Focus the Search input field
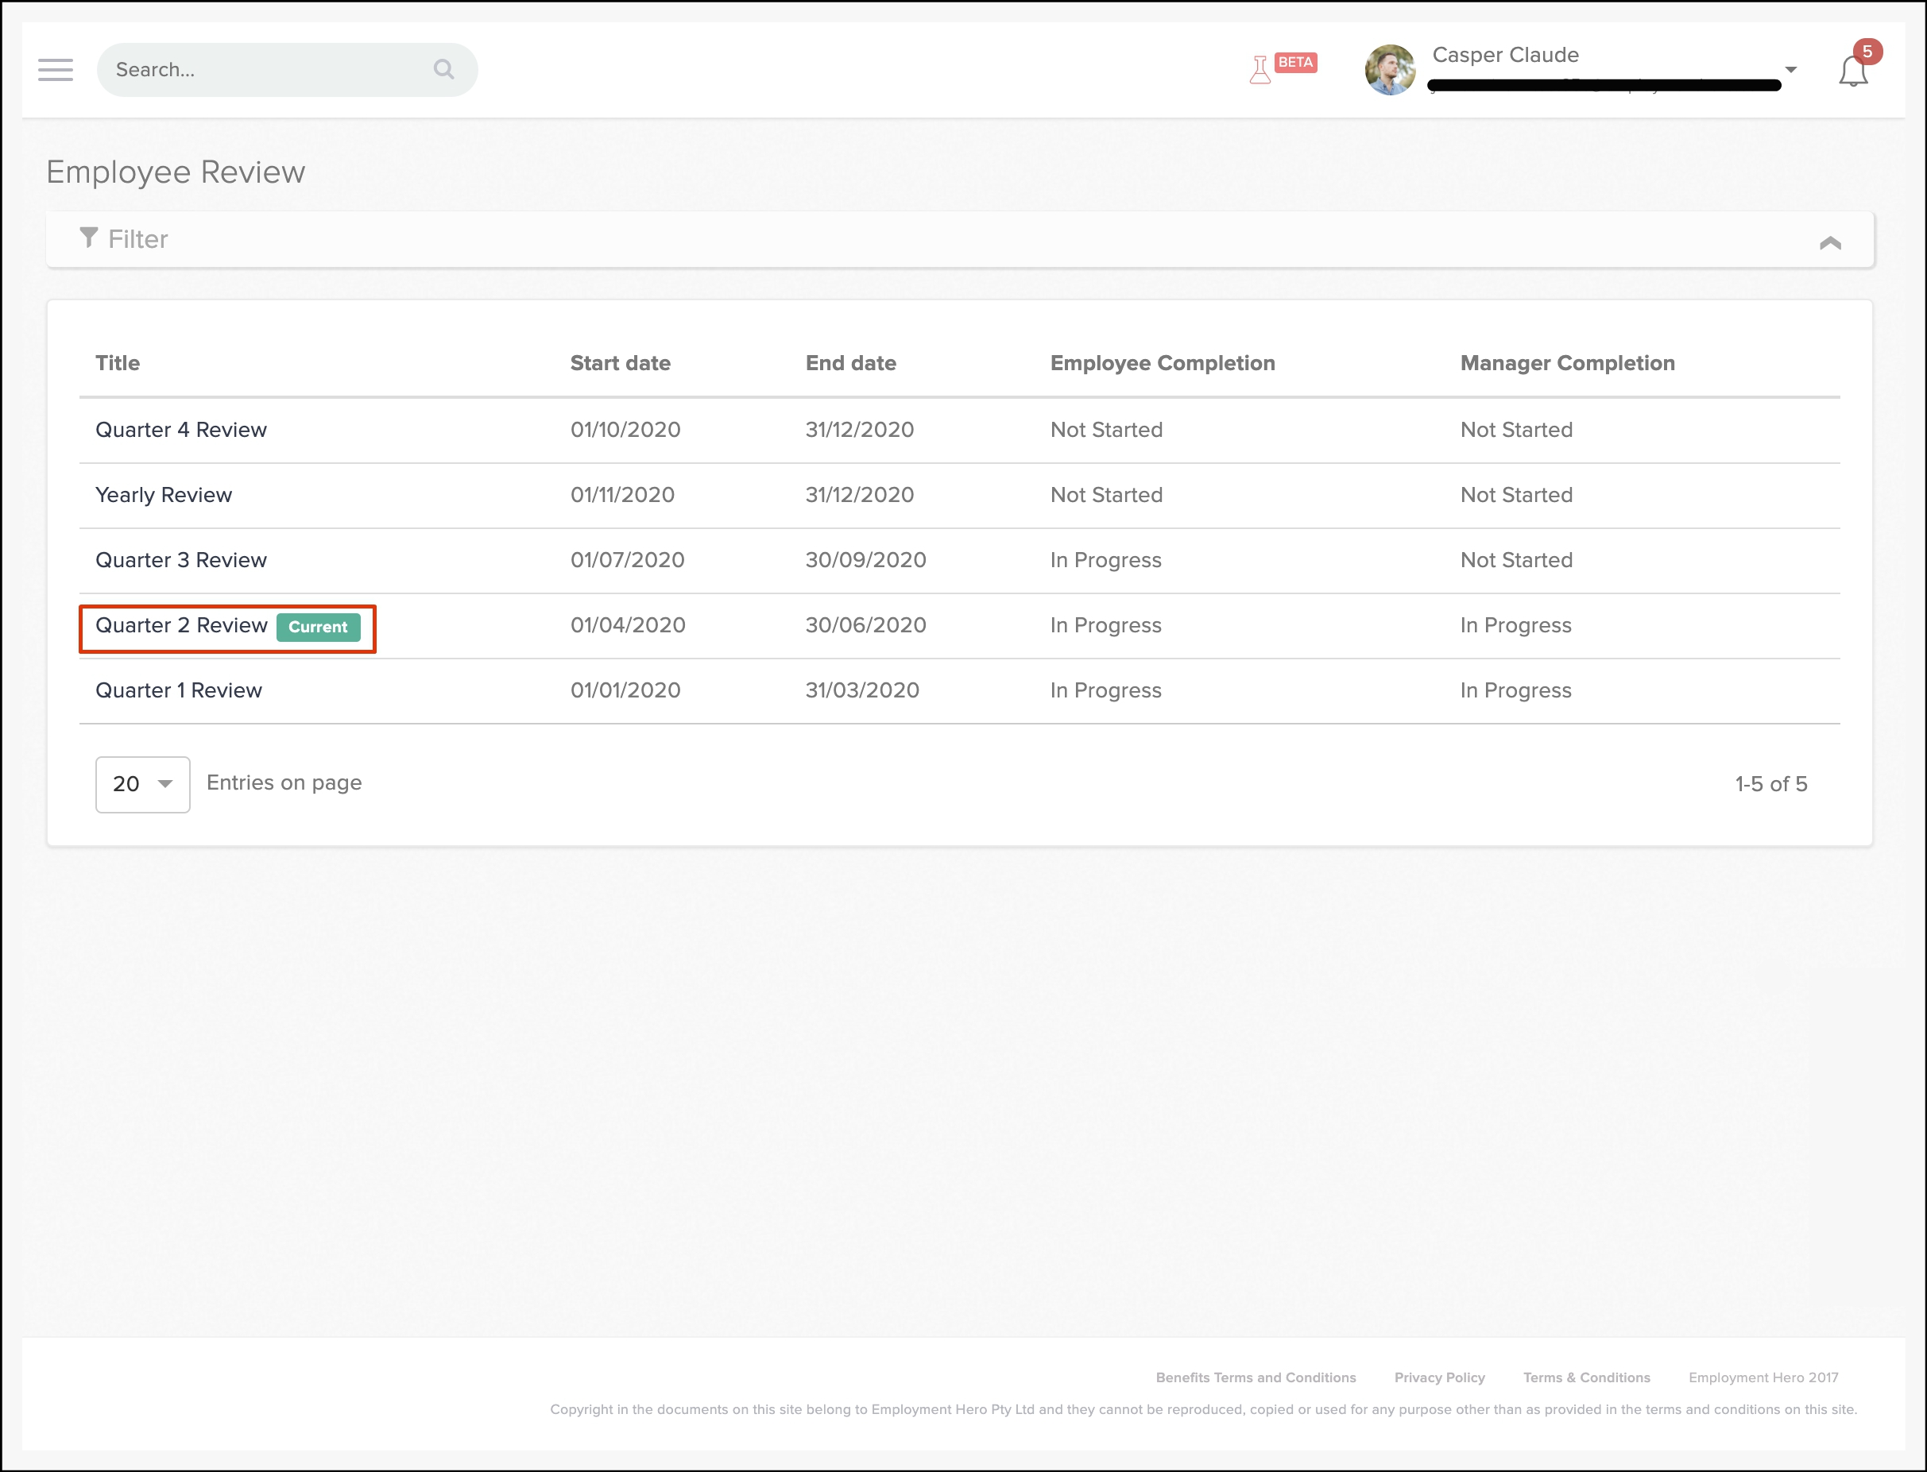 click(287, 70)
